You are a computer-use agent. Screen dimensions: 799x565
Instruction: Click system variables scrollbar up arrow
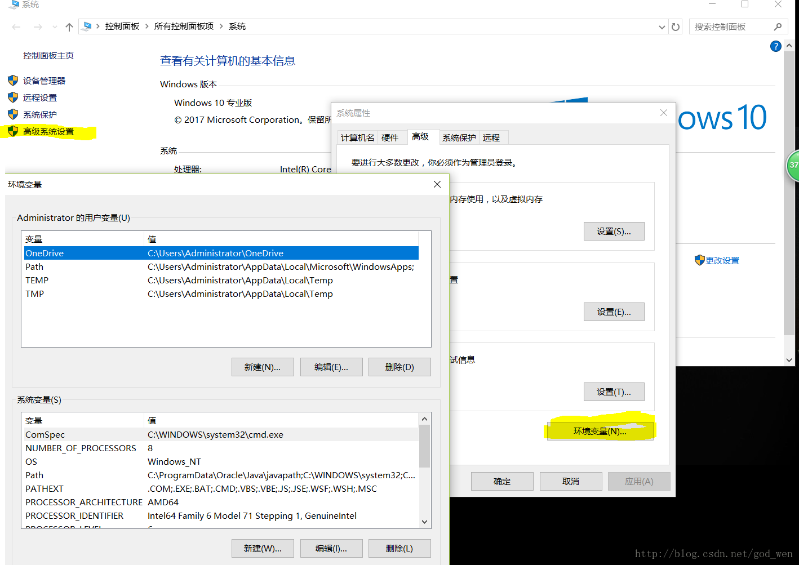425,419
